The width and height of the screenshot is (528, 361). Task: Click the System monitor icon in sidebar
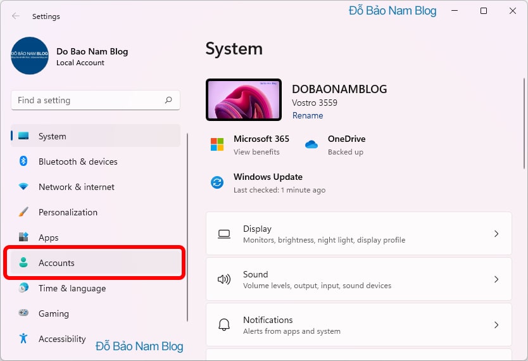pos(23,136)
